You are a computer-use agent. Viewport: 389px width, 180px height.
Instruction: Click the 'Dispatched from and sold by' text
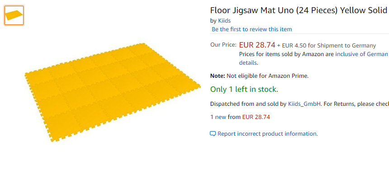[x=248, y=104]
